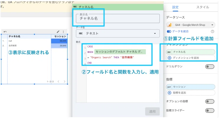This screenshot has width=220, height=121.
Task: Click the help question mark icon
Action: pyautogui.click(x=212, y=32)
